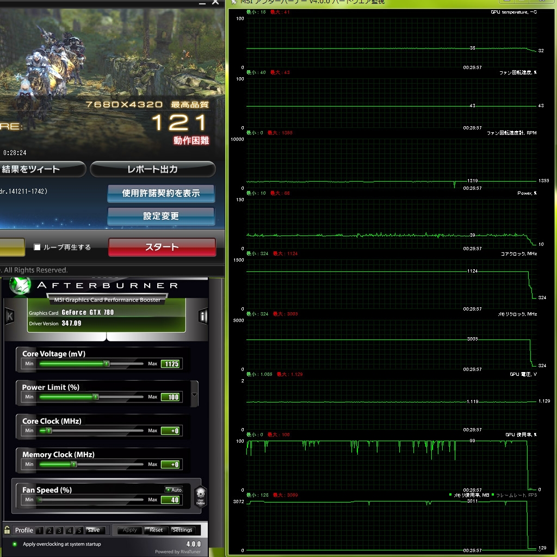557x557 pixels.
Task: Click the メモリ使用率 MB graph
Action: pos(391,526)
